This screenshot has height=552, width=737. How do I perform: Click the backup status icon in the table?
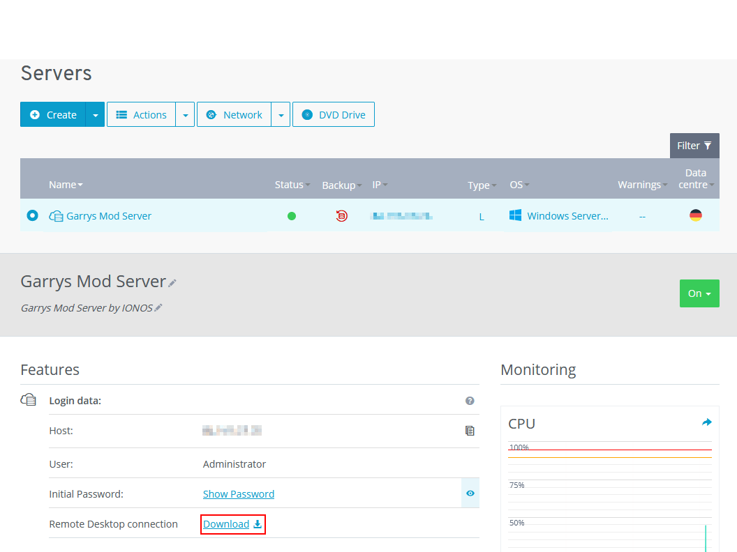click(341, 216)
